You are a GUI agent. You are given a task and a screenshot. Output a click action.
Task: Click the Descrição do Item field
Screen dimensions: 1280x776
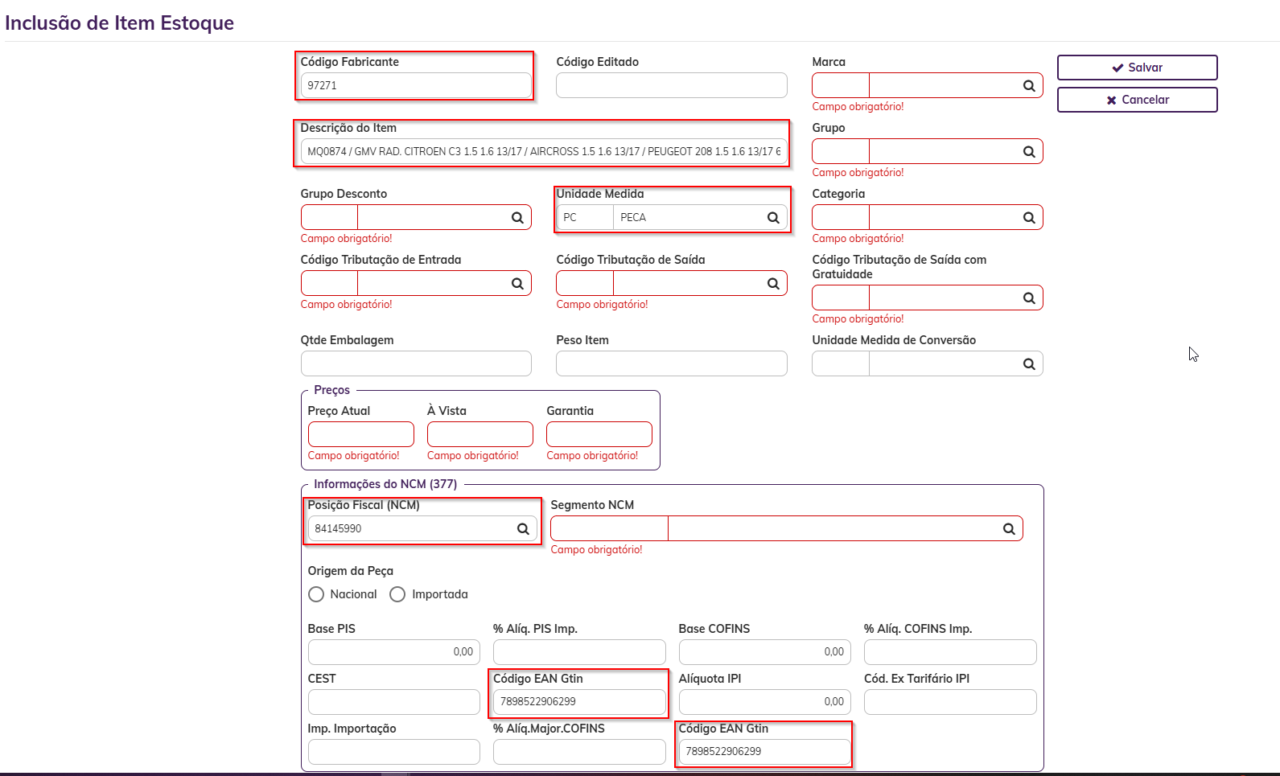click(544, 151)
